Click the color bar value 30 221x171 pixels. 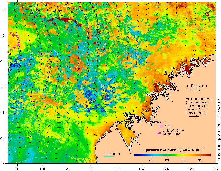click(183, 160)
